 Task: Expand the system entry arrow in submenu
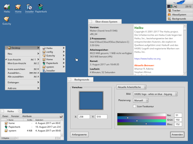tap(64, 67)
